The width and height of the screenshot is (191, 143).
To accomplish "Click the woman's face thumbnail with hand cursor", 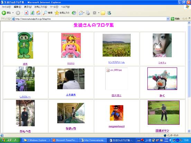I will click(162, 45).
